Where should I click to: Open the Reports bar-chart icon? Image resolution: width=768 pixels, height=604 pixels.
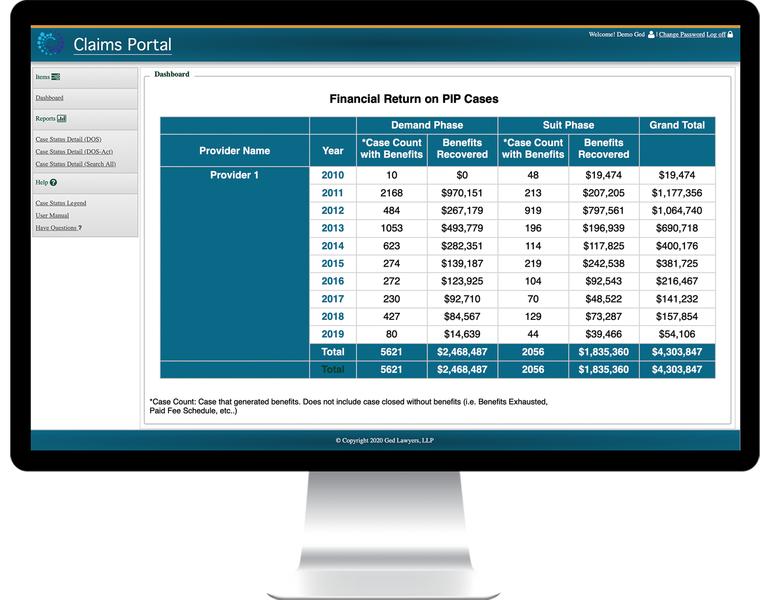click(x=62, y=118)
